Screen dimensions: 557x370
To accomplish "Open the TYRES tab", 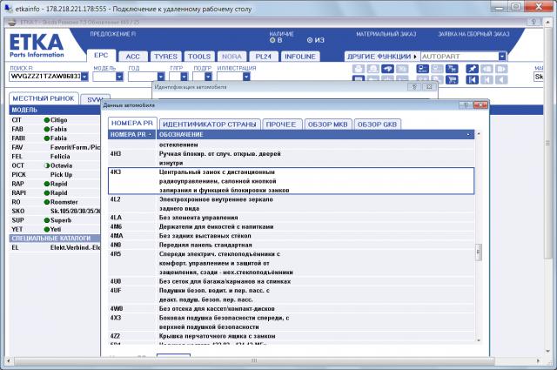I will coord(165,57).
